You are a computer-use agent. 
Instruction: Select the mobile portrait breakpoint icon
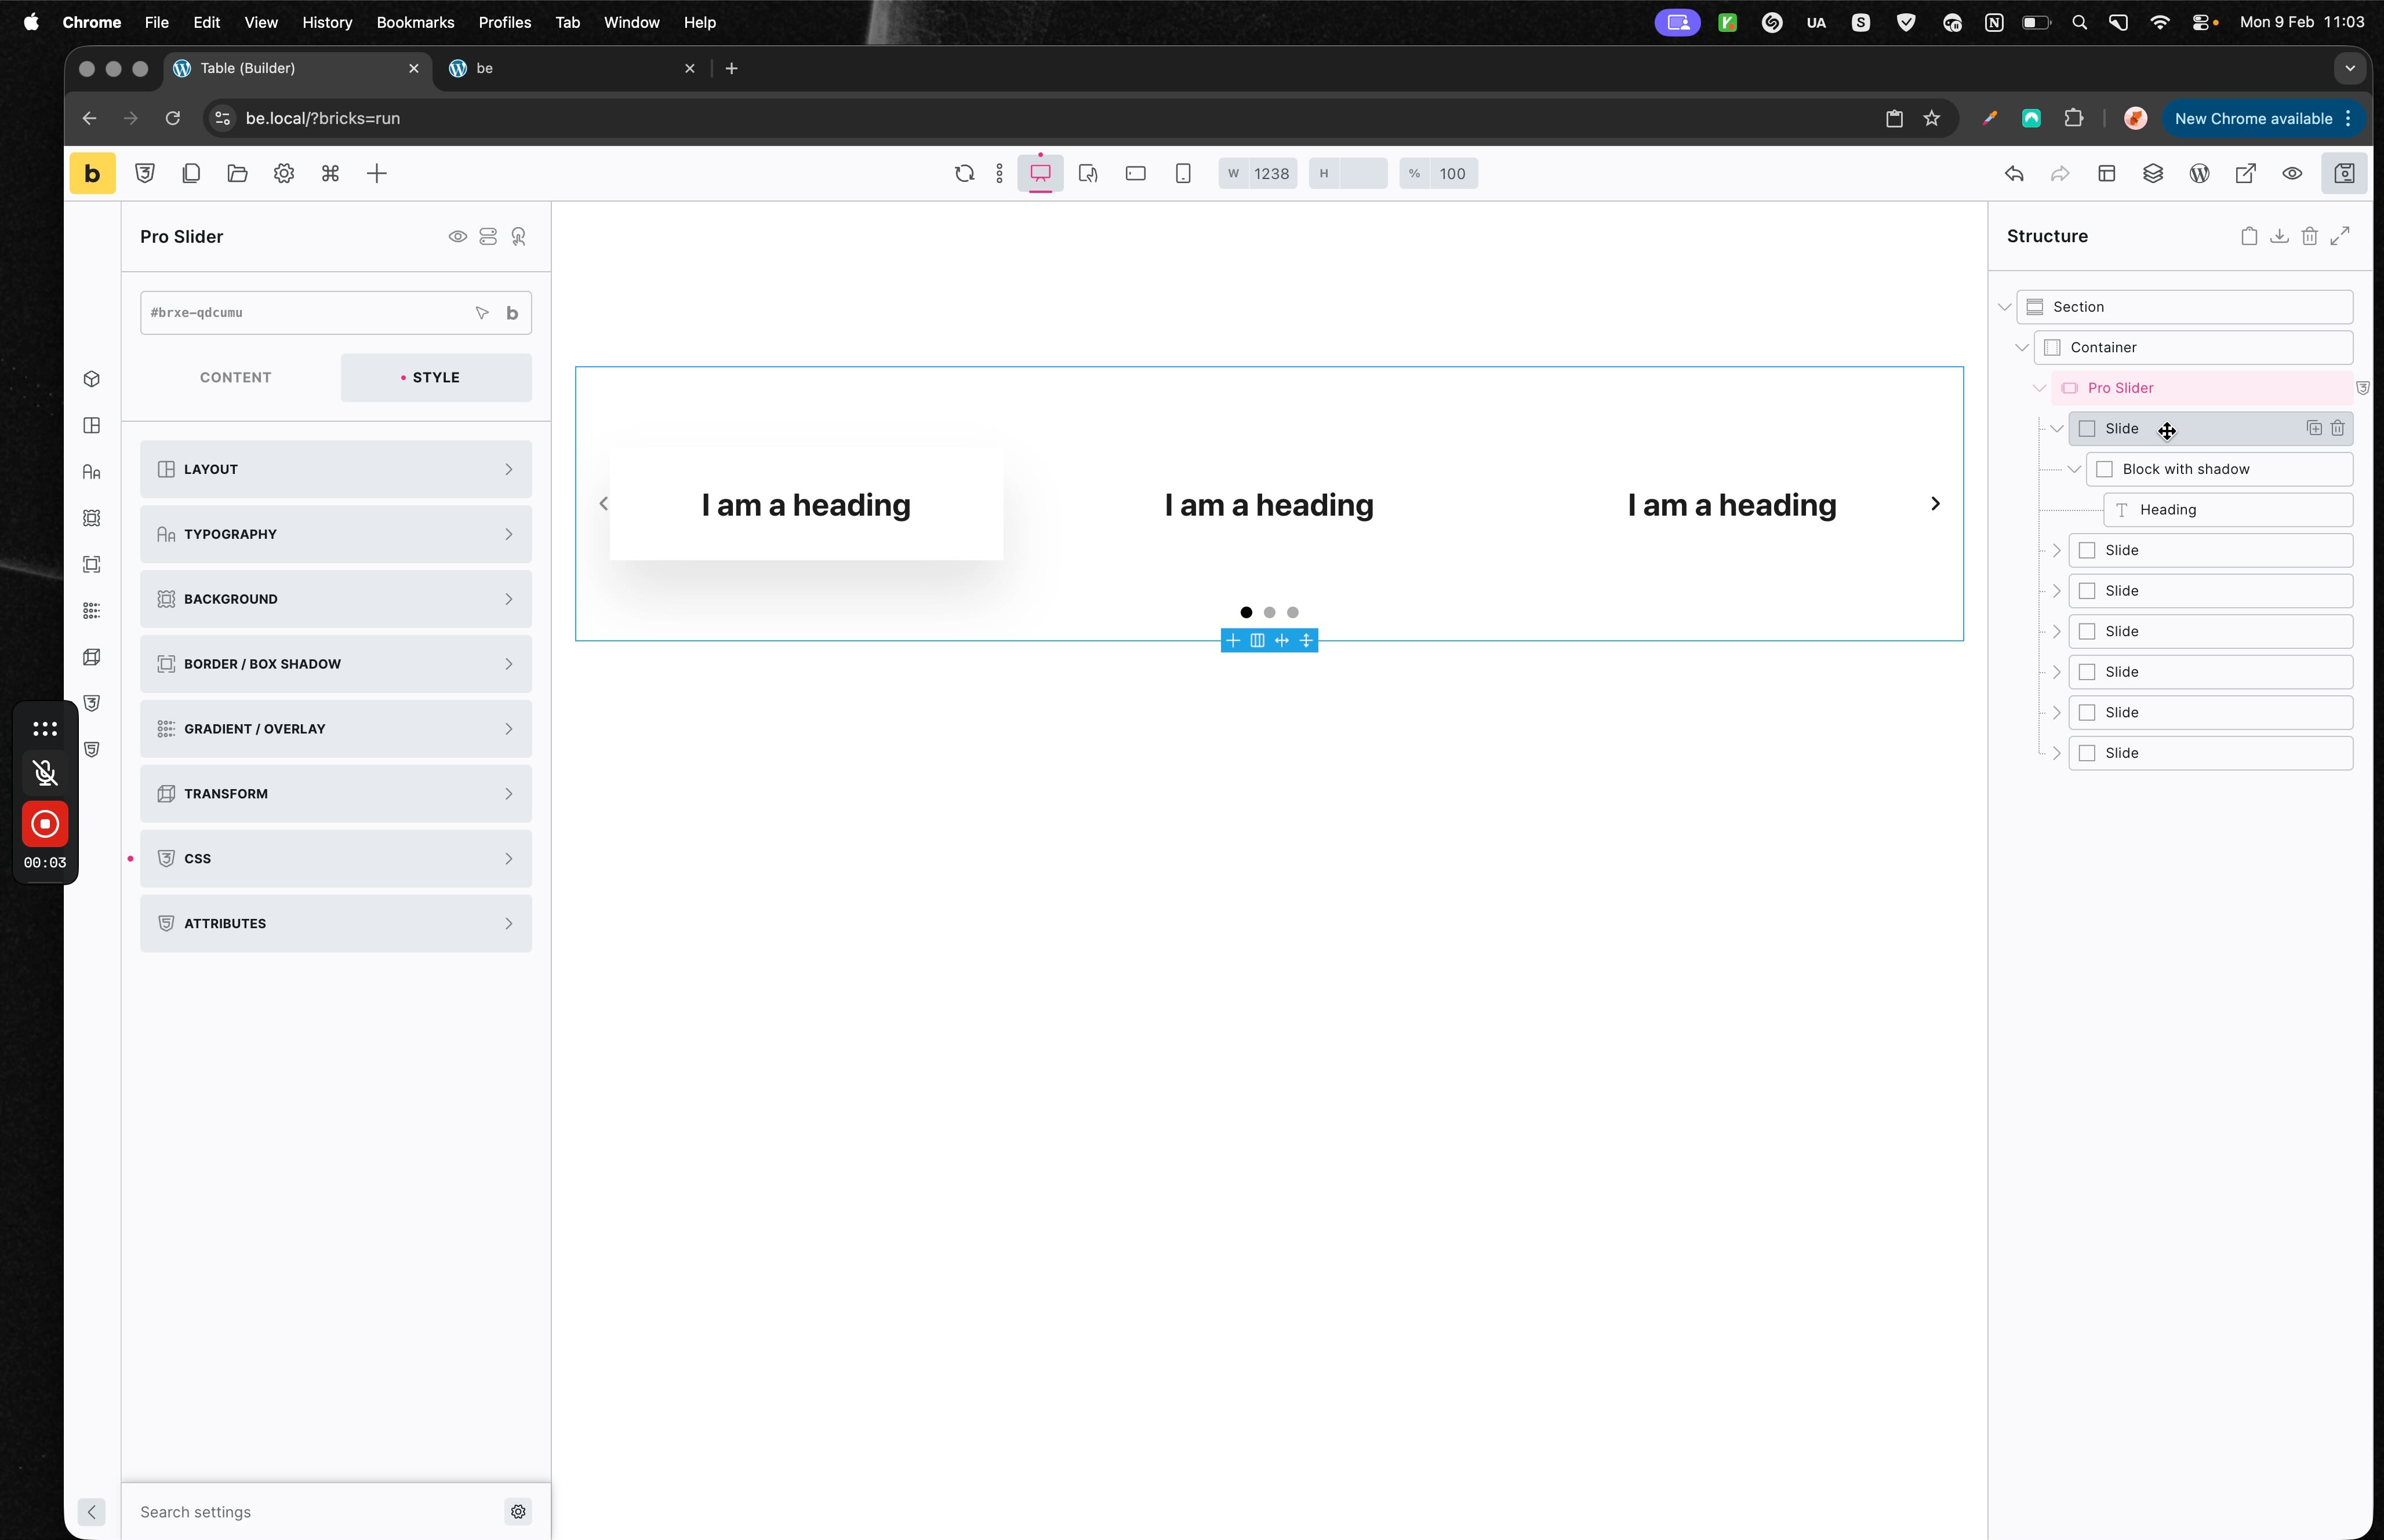coord(1183,174)
